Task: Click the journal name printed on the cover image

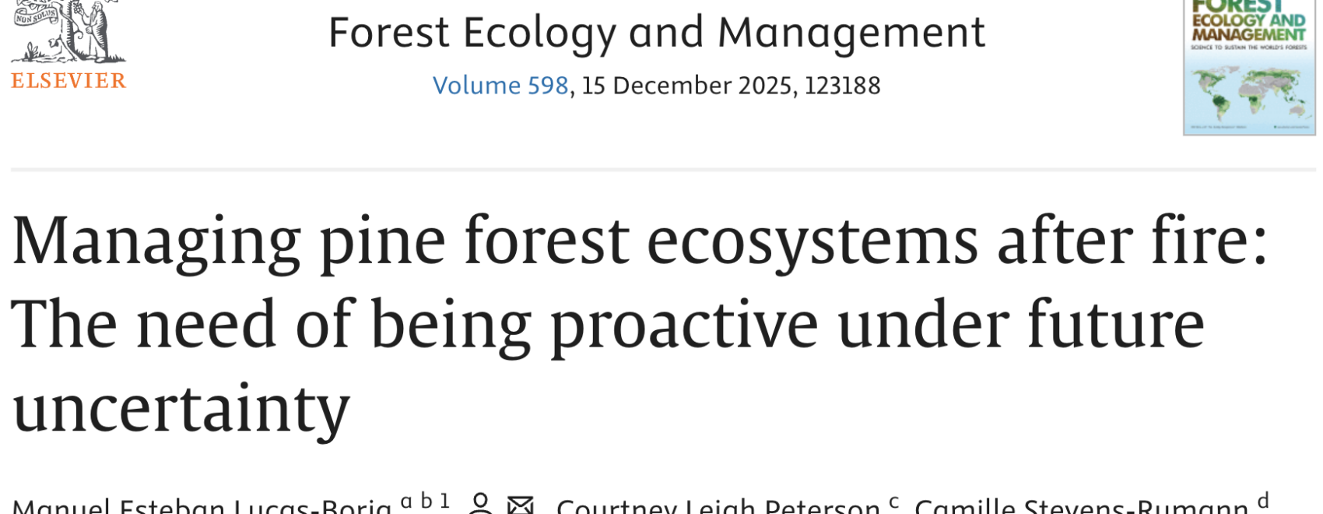Action: pos(1248,25)
